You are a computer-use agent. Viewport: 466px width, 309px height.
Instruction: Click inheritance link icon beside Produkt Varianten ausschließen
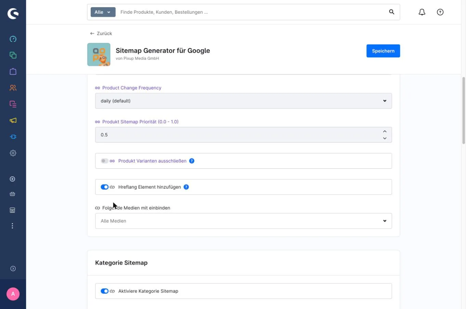point(112,161)
